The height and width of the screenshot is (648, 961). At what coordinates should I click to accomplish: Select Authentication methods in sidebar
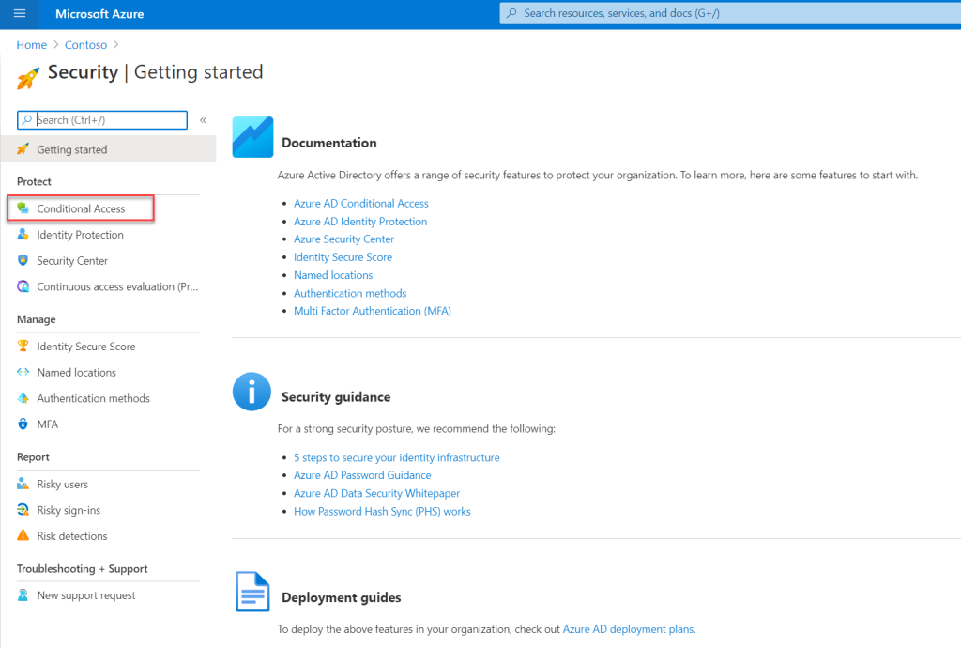pyautogui.click(x=93, y=398)
